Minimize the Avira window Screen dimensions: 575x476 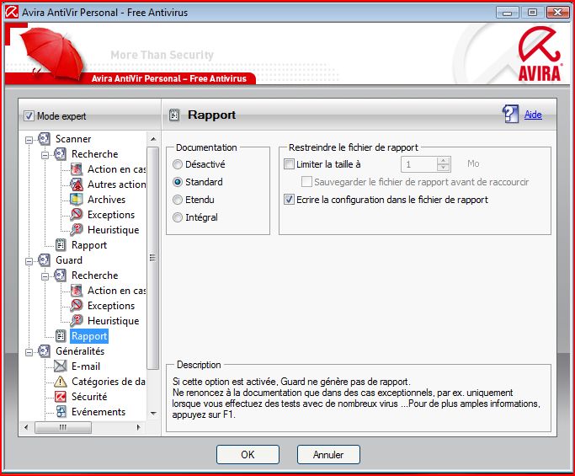(508, 13)
